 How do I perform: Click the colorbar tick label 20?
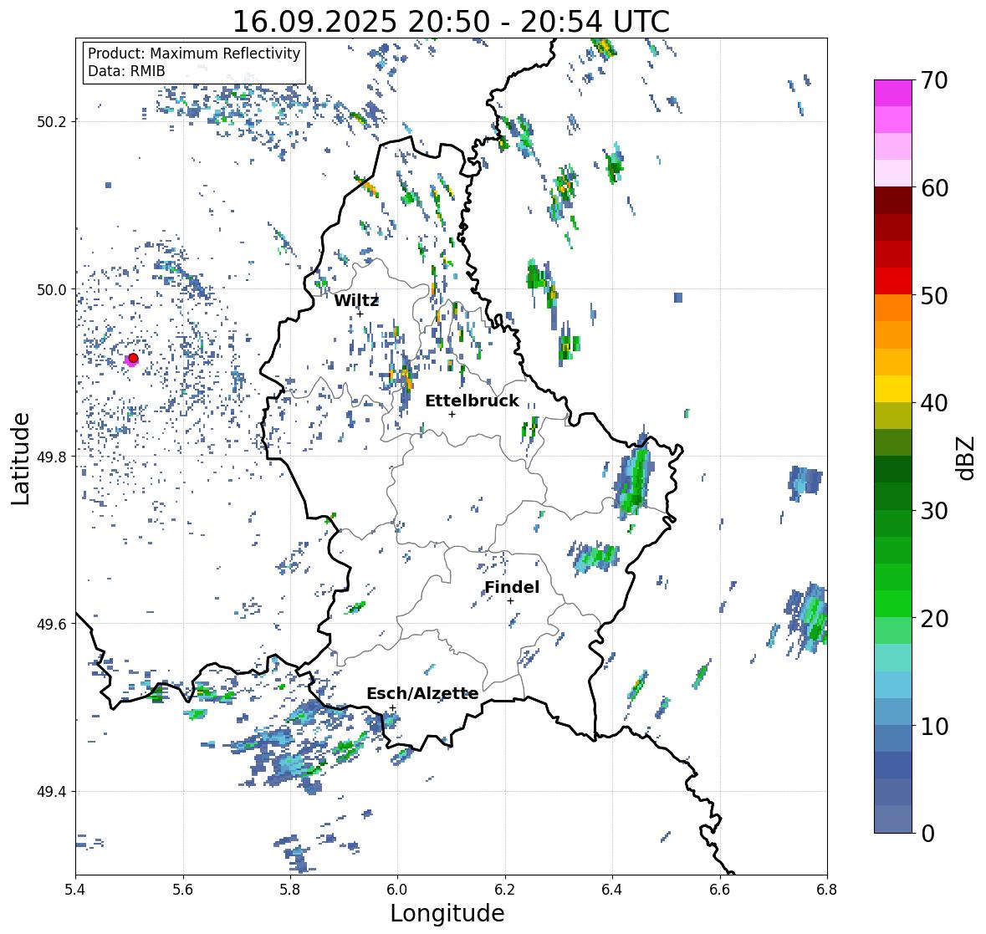(x=934, y=618)
